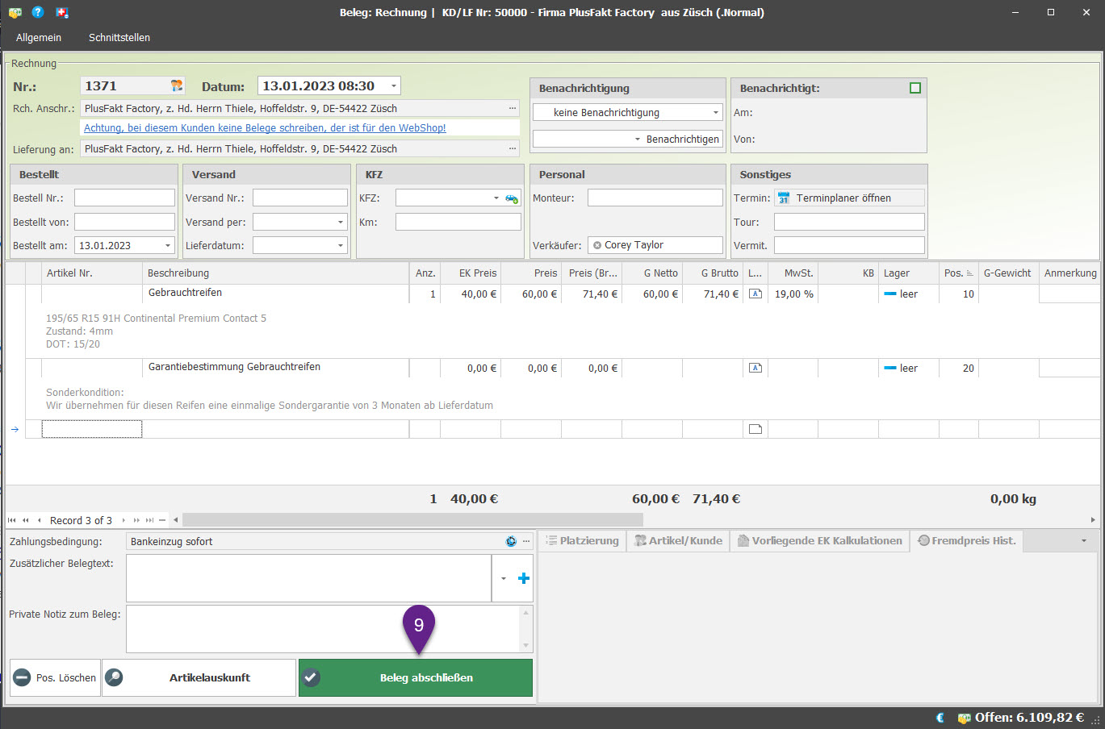Screen dimensions: 1105x729
Task: Click the blue plus icon beside Zusätzlicher Belegtext
Action: click(x=524, y=578)
